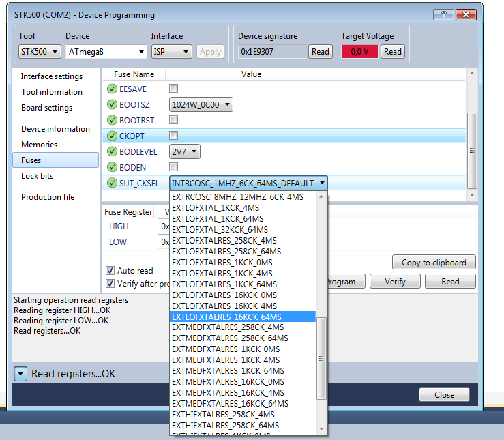The height and width of the screenshot is (440, 504).
Task: Click the disabled Apply button
Action: (210, 51)
